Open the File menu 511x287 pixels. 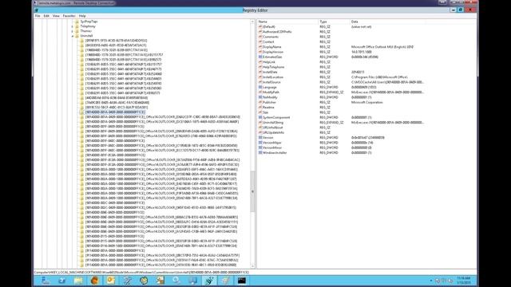pos(38,16)
